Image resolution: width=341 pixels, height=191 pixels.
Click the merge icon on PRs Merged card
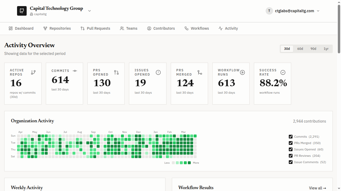pos(200,72)
